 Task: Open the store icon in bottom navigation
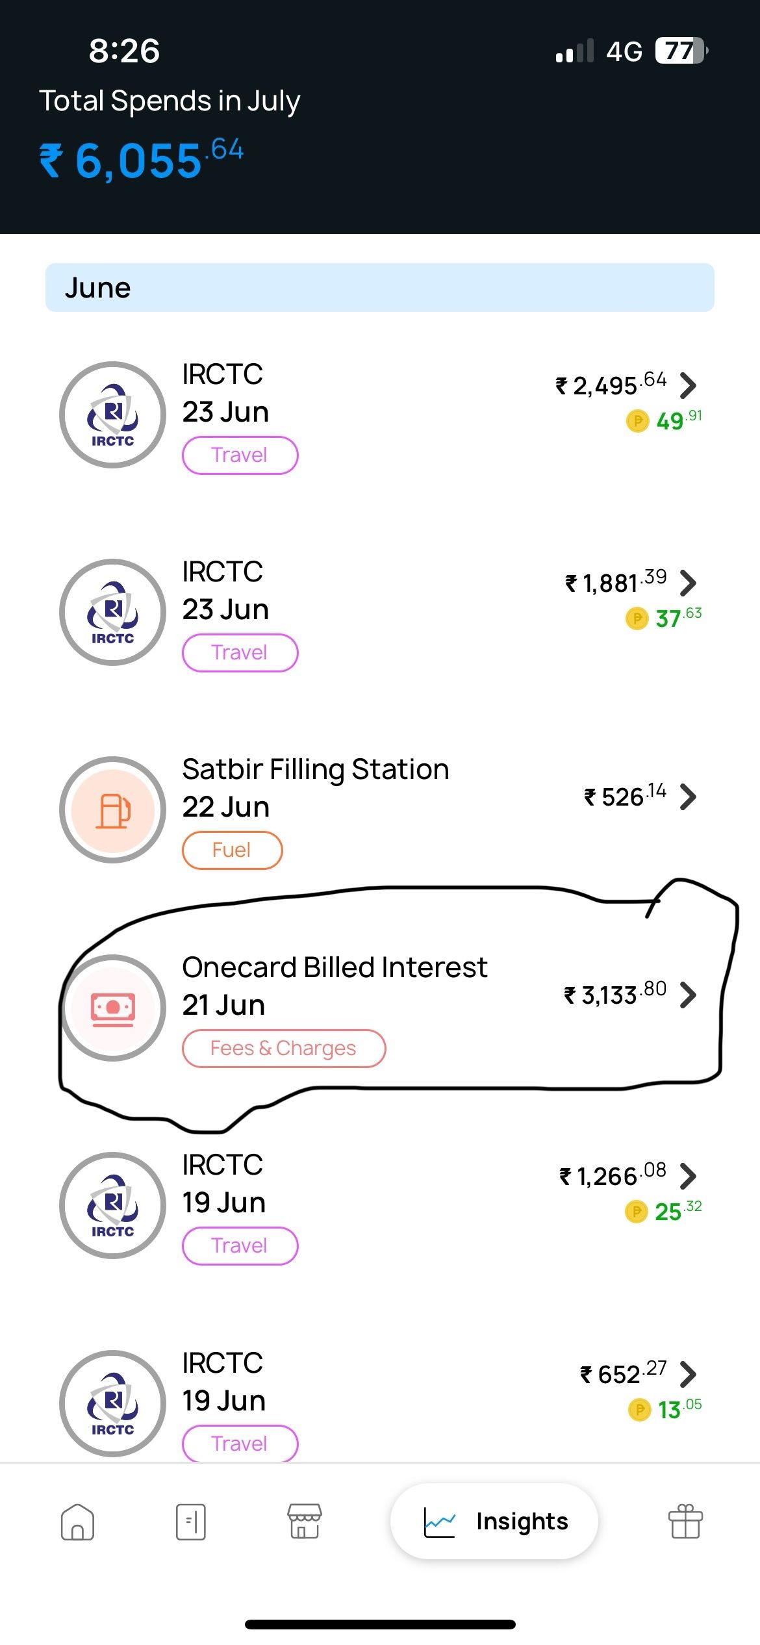coord(305,1521)
